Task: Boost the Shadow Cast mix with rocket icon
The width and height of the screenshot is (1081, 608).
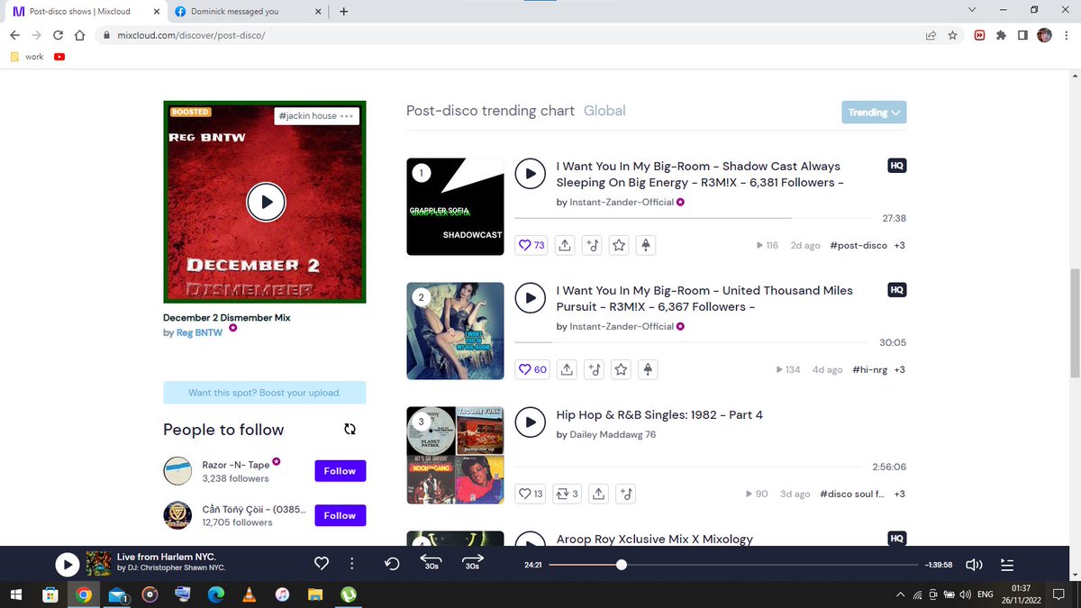Action: tap(646, 245)
